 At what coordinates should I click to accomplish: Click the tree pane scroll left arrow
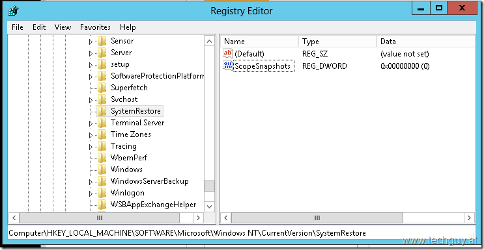(x=14, y=218)
